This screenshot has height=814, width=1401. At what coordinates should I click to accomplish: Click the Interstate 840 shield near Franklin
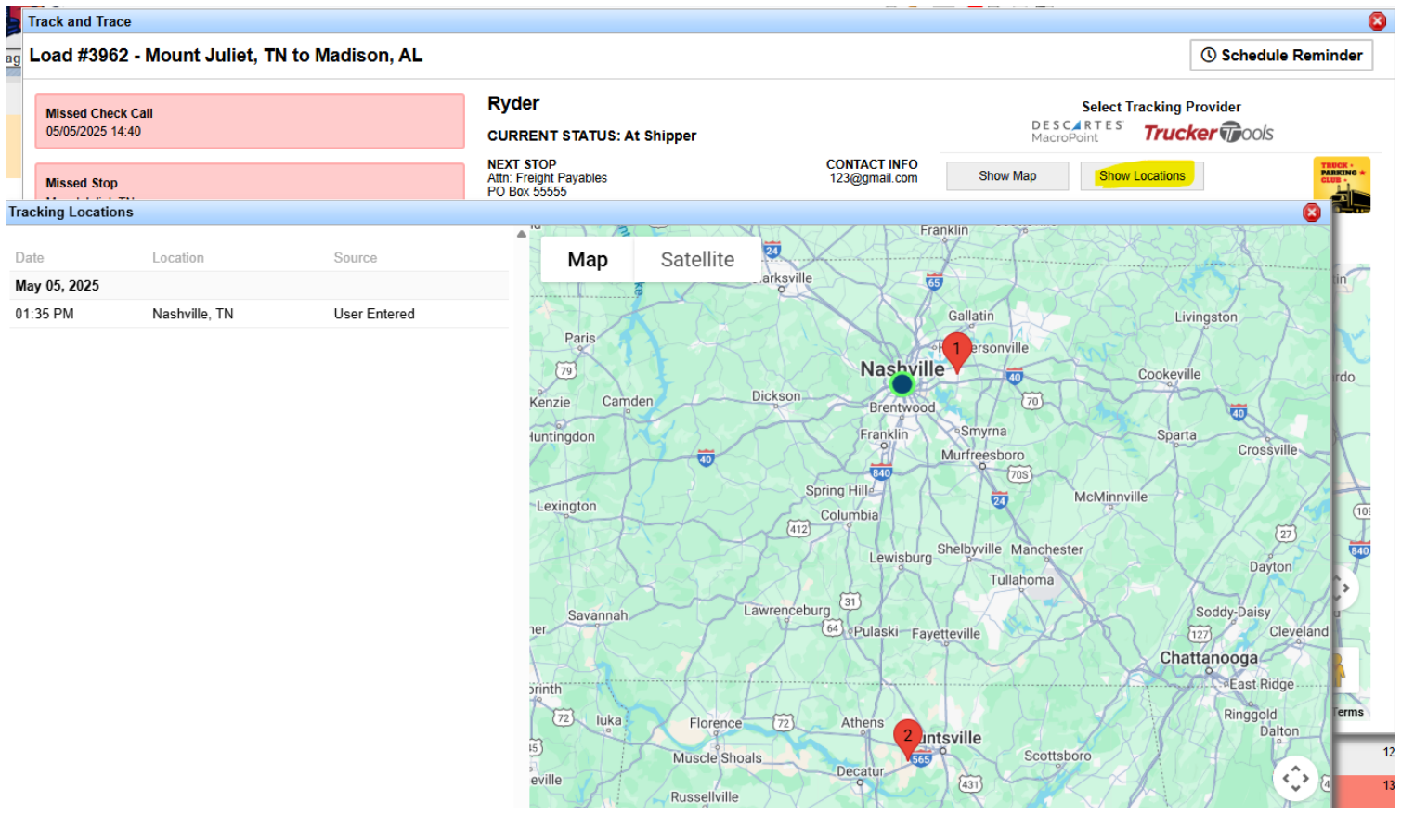pos(881,472)
